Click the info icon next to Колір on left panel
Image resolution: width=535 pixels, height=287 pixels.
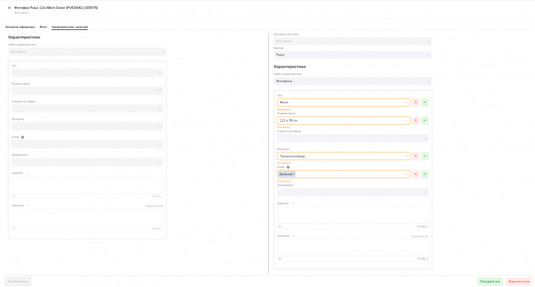click(x=23, y=137)
